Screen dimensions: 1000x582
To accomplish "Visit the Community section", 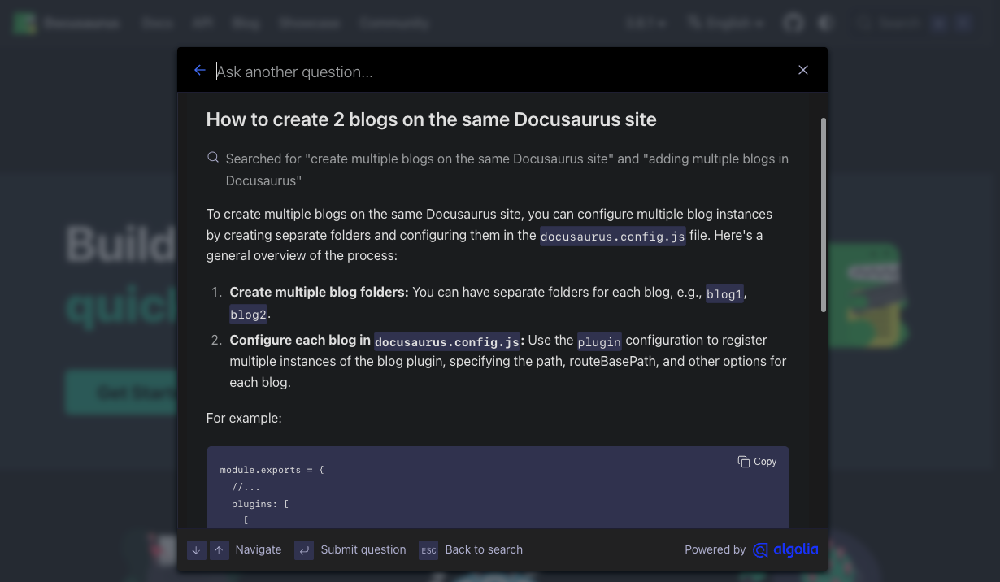I will click(393, 23).
